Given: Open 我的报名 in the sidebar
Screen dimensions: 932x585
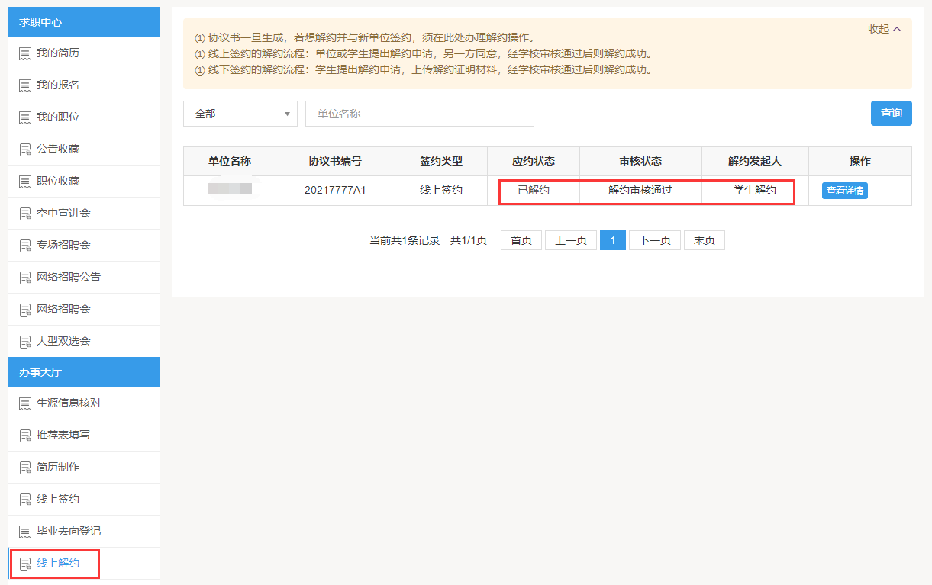Looking at the screenshot, I should click(84, 85).
